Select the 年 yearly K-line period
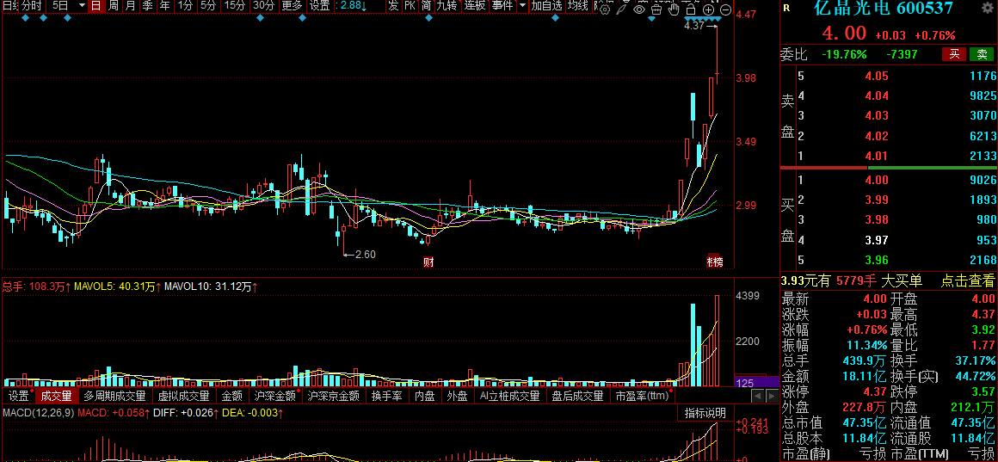This screenshot has height=462, width=998. (x=164, y=6)
